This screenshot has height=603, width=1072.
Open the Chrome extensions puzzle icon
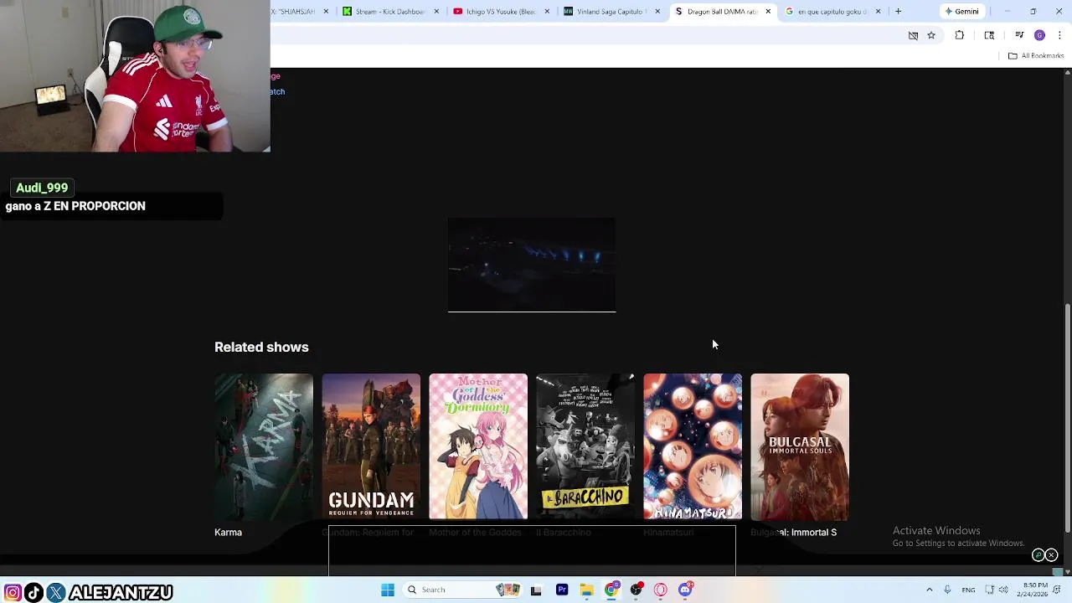point(960,35)
